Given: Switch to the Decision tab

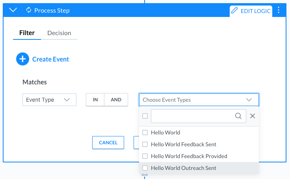Looking at the screenshot, I should [x=59, y=33].
